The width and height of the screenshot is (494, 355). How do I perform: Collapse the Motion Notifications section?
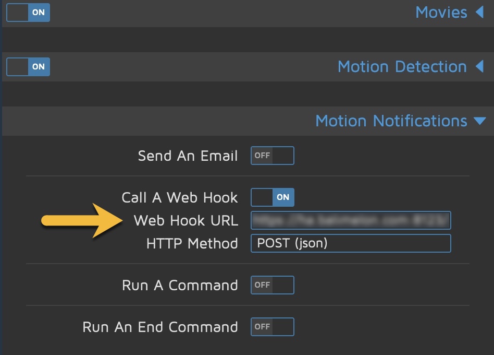[x=479, y=121]
